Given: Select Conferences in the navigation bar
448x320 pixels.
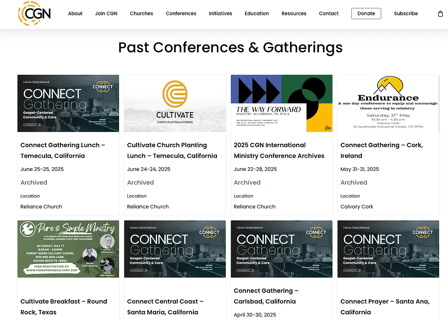Looking at the screenshot, I should point(181,14).
